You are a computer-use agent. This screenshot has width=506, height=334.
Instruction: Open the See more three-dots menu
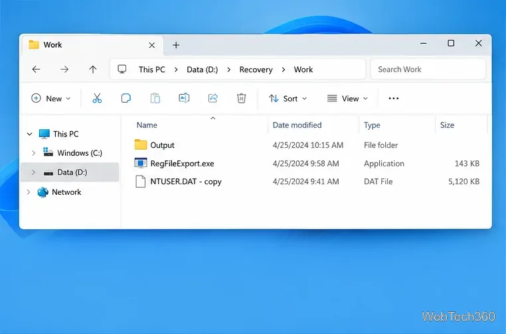393,99
